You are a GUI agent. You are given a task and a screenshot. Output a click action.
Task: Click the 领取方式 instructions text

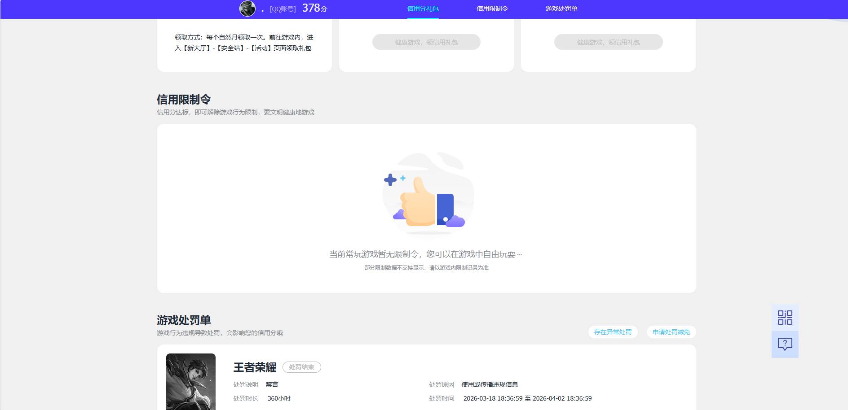tap(244, 43)
